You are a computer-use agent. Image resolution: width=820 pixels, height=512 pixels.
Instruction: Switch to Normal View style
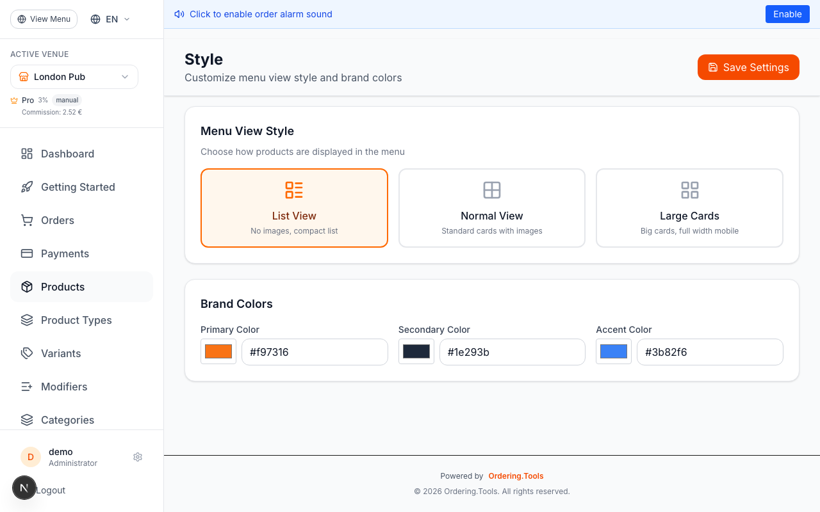(x=491, y=207)
